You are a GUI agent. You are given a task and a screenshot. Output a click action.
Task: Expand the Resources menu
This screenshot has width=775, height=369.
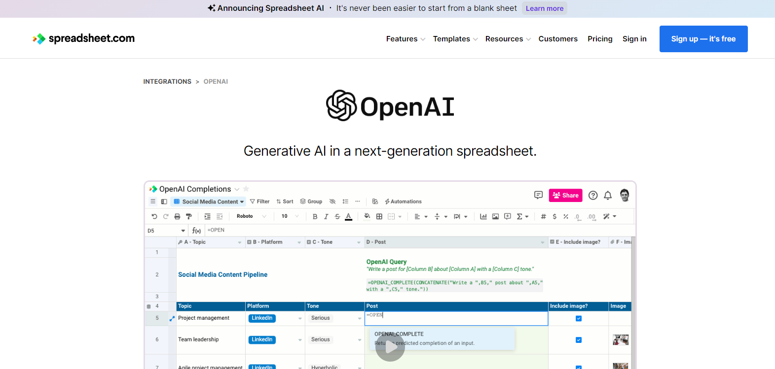point(508,39)
